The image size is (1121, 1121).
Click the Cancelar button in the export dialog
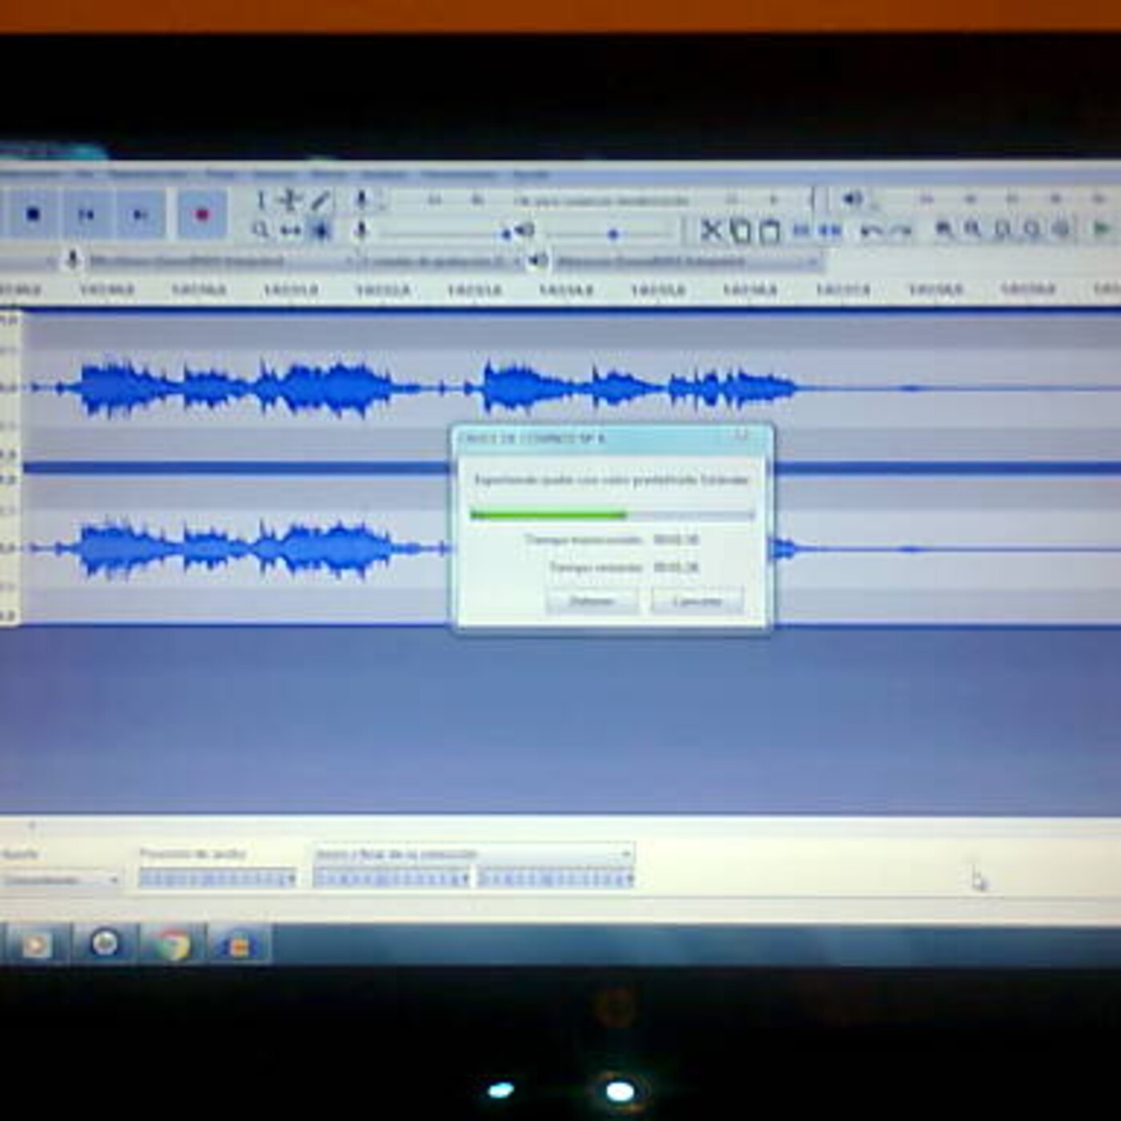tap(697, 601)
